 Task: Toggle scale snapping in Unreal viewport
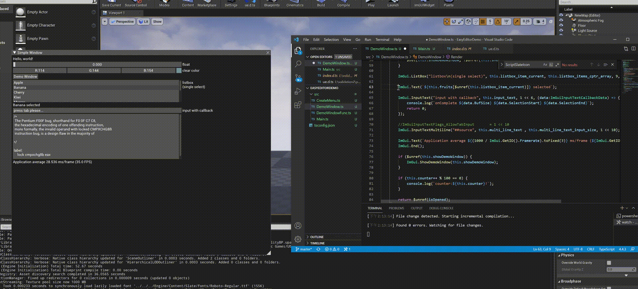click(x=517, y=22)
